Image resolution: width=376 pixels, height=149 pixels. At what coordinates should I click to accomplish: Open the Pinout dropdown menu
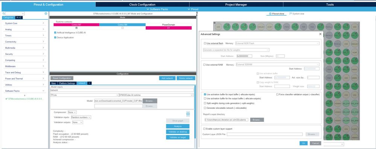pos(193,9)
